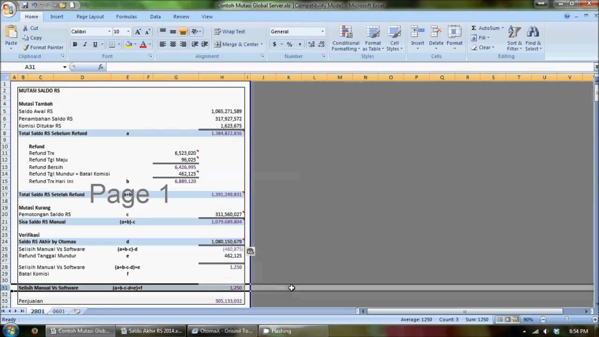Open font size dropdown
Viewport: 599px width, 337px height.
click(128, 32)
